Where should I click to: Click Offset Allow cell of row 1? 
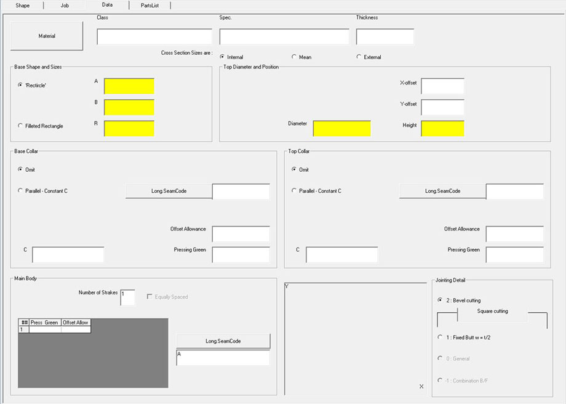point(76,329)
